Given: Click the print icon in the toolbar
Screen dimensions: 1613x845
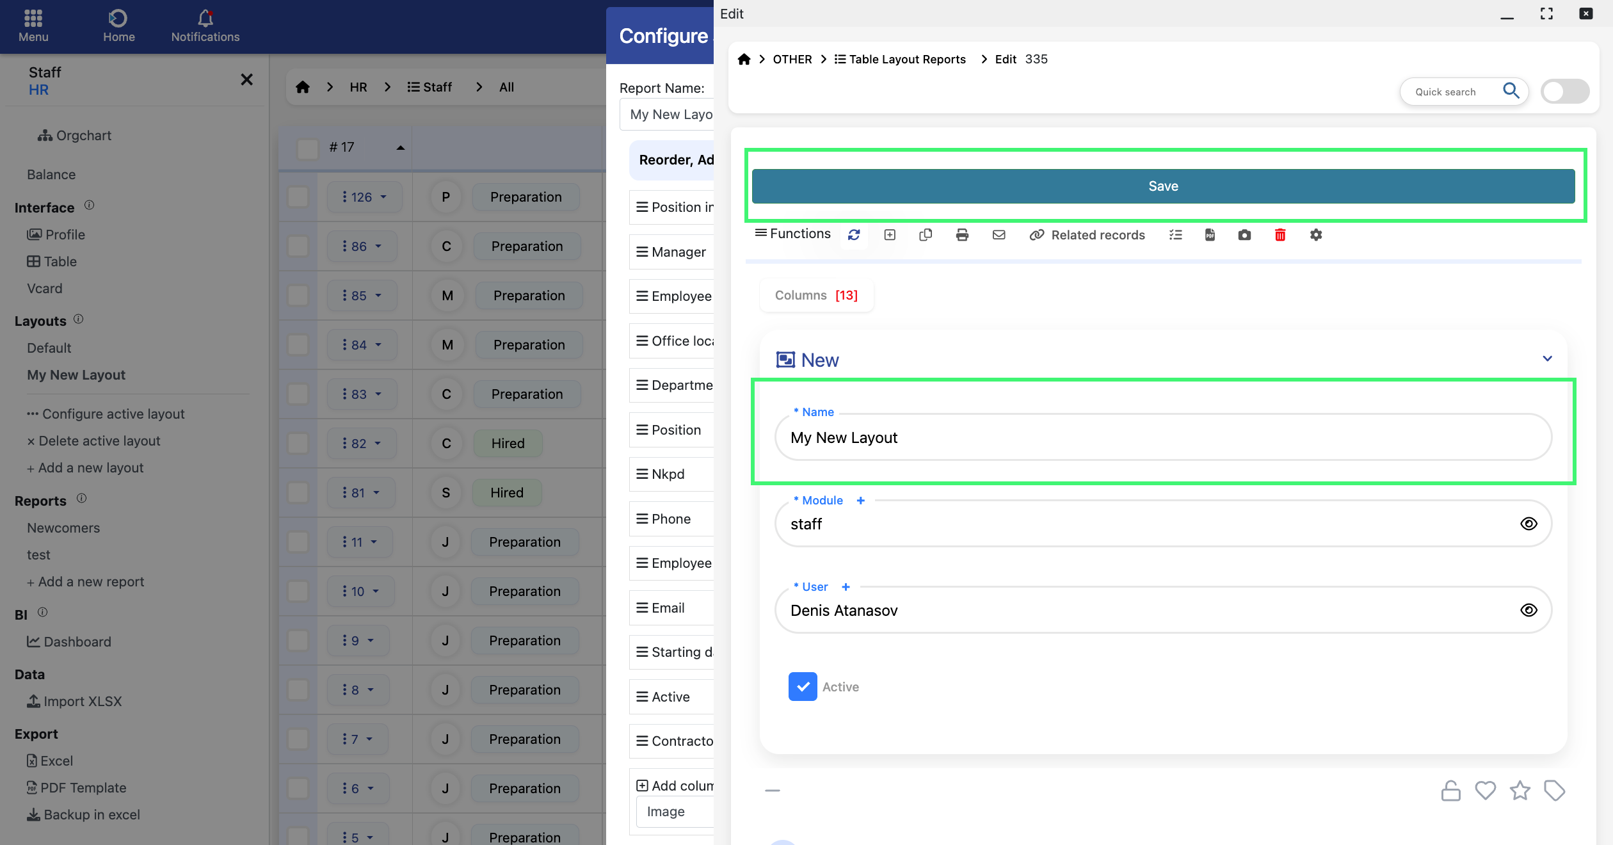Looking at the screenshot, I should tap(962, 235).
